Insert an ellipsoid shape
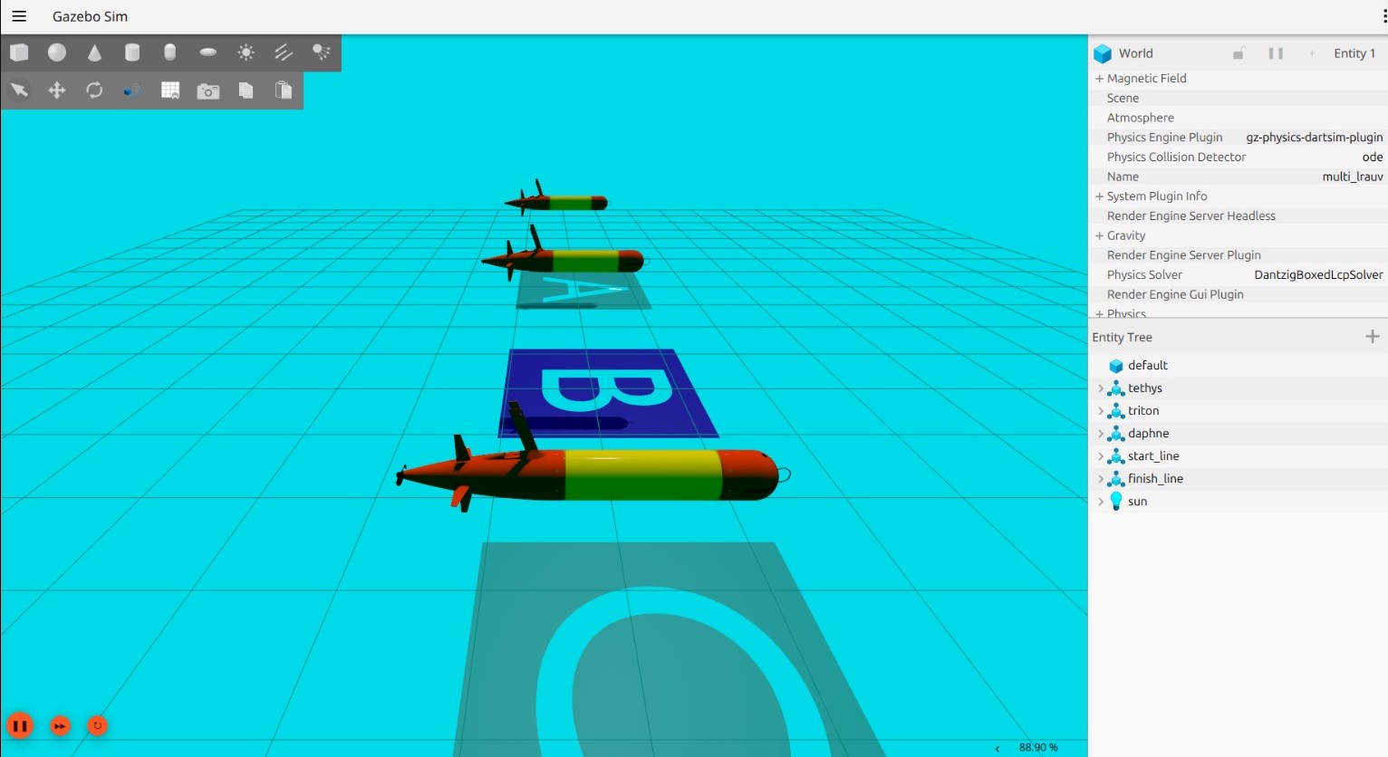Screen dimensions: 1388x757 (208, 53)
